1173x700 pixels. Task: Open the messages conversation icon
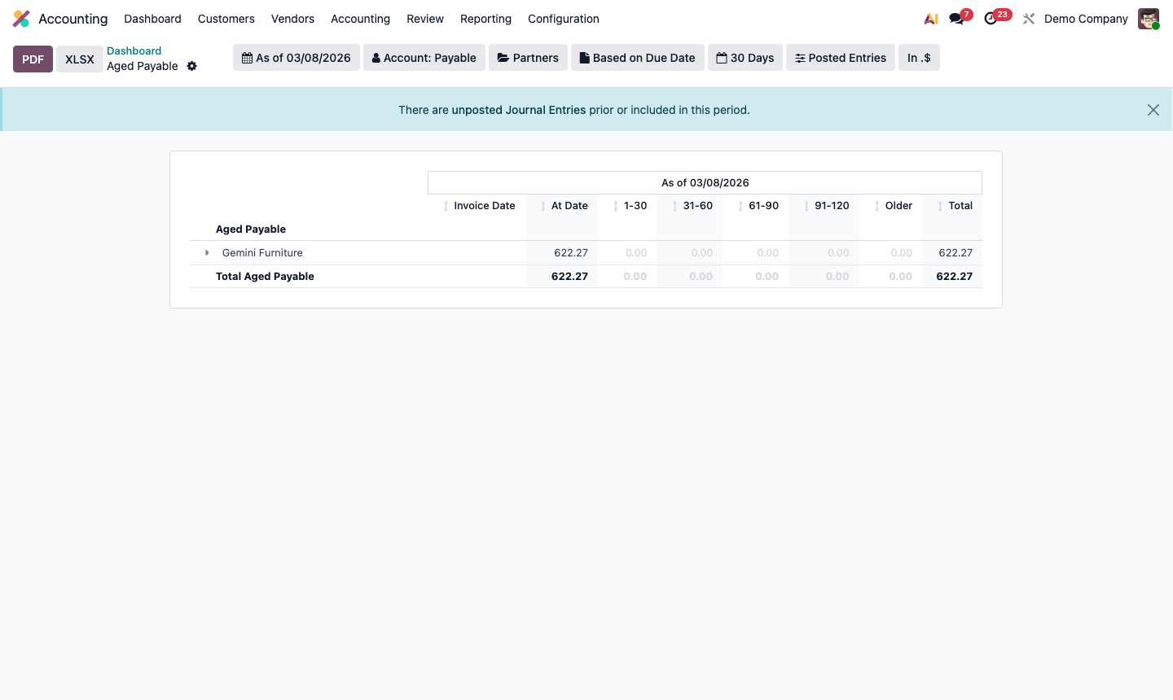point(955,18)
